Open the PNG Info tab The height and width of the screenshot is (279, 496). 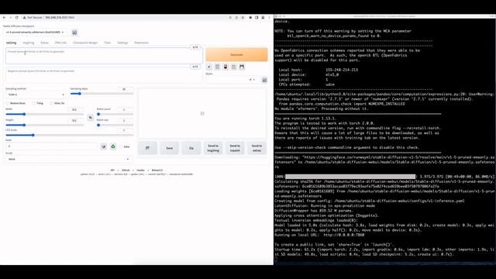click(60, 43)
